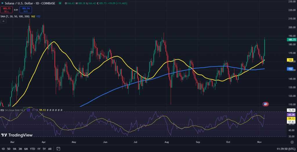Click the green 185.73 price axis label
Screen dimensions: 297x152
click(x=292, y=40)
